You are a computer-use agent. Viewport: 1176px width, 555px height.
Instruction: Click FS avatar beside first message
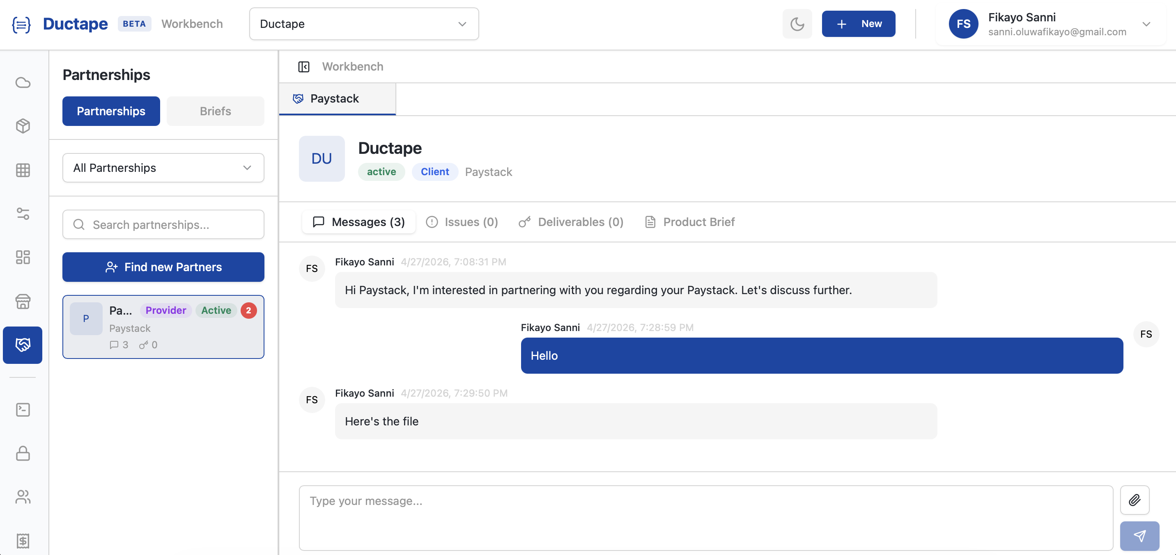(312, 269)
